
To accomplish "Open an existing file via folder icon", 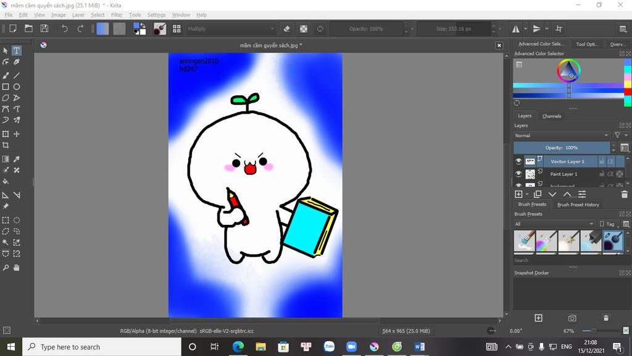I will pos(28,28).
